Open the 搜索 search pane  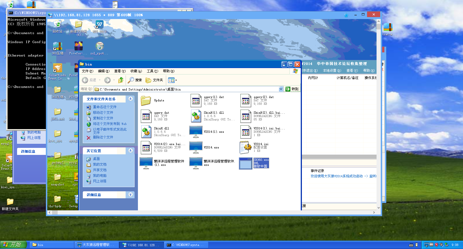135,80
